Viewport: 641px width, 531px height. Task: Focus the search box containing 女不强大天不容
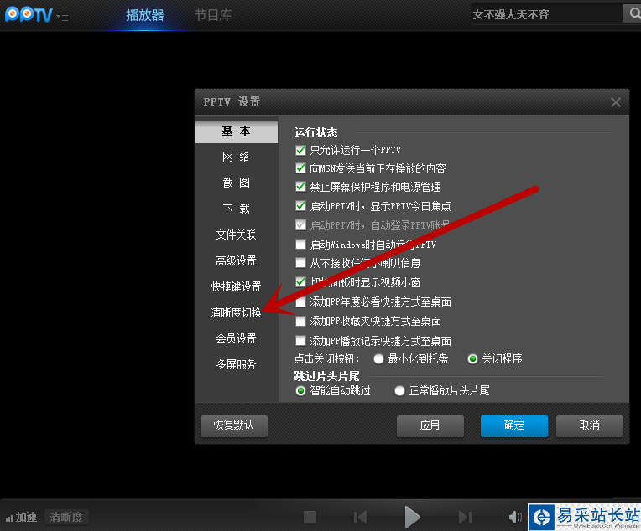545,15
